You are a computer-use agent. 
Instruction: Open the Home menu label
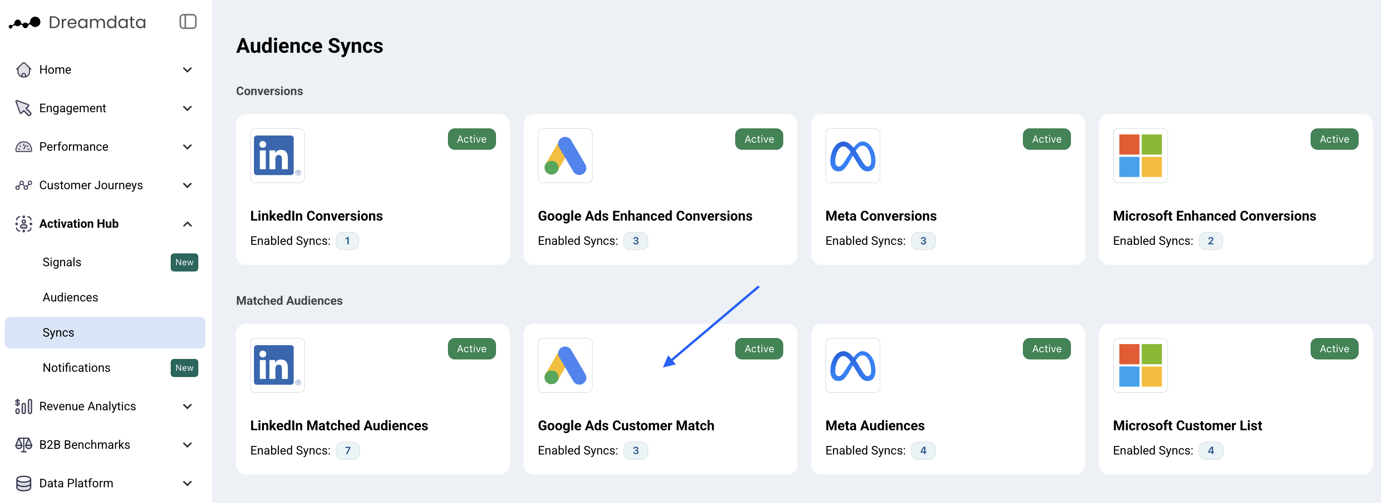click(x=55, y=69)
